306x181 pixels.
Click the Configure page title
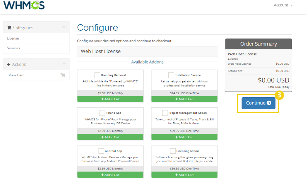click(x=98, y=28)
